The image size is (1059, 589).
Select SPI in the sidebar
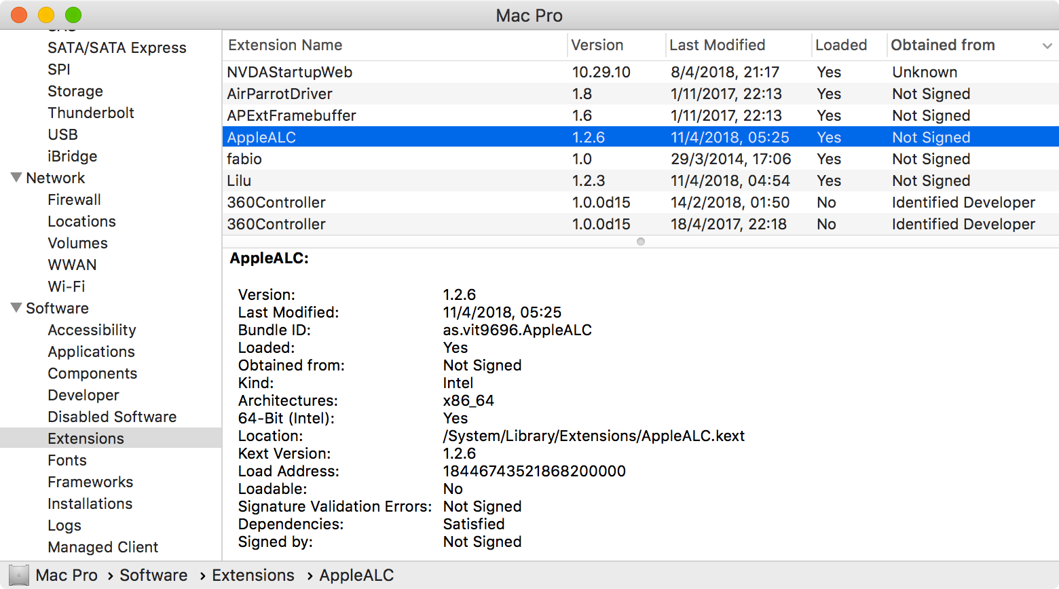(59, 69)
